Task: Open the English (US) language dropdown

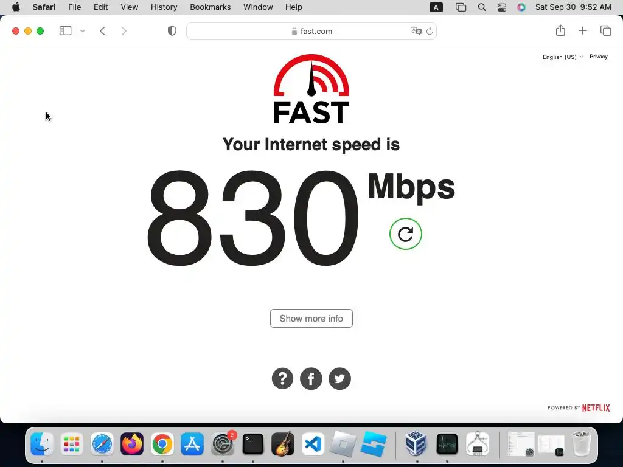Action: 562,57
